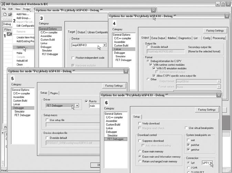Click the New document toolbar icon
Screen dimensions: 232x173
[x=5, y=14]
